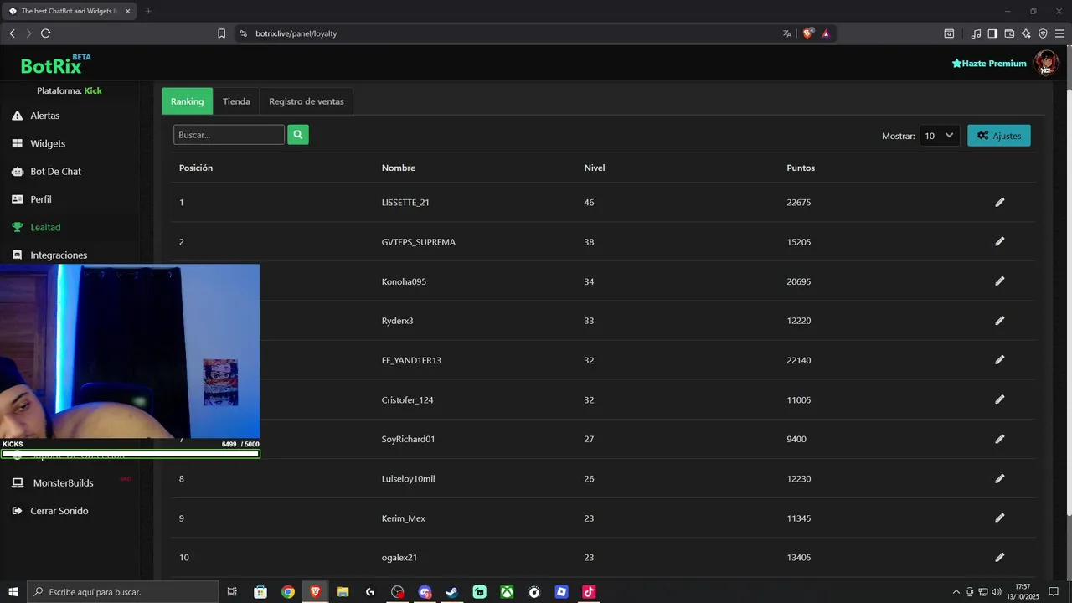Open Brave Wallet icon

click(1009, 33)
